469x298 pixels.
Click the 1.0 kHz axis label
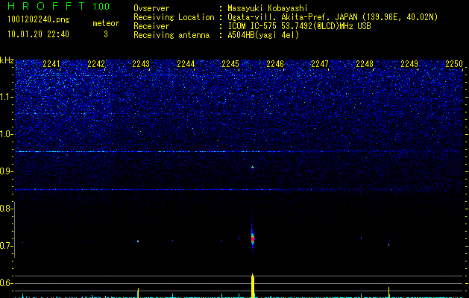[7, 134]
